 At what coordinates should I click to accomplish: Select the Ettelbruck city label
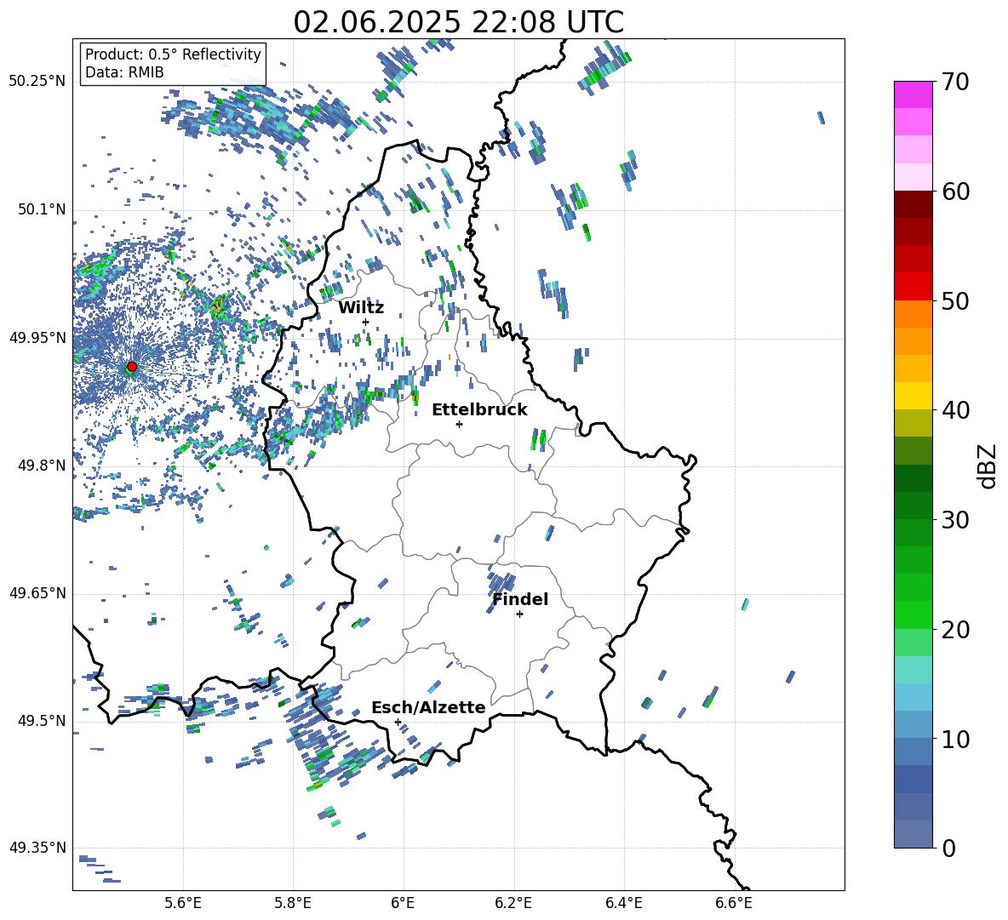coord(479,410)
